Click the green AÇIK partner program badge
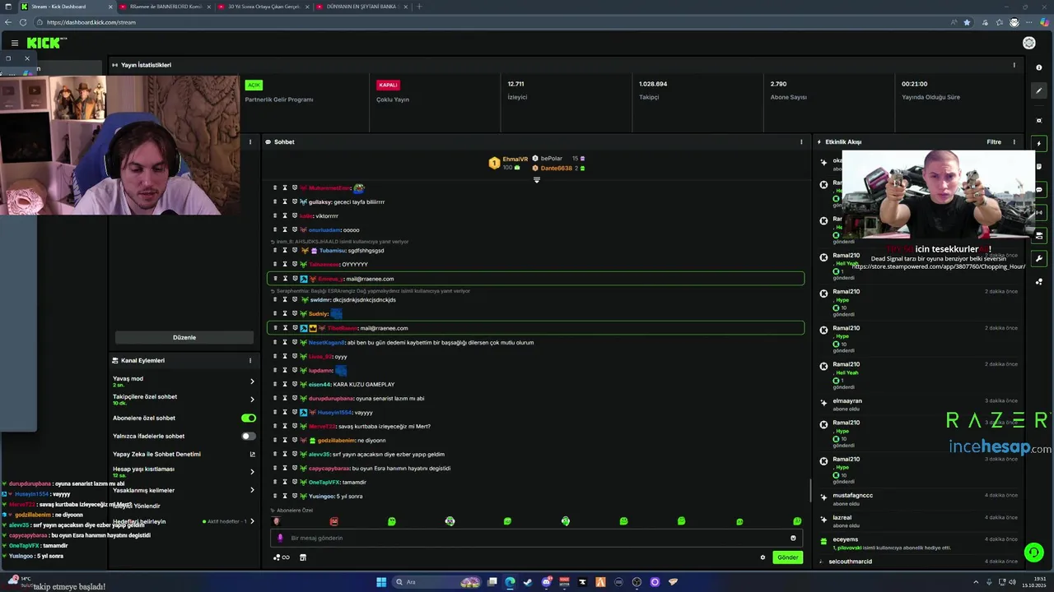1054x592 pixels. (x=254, y=85)
